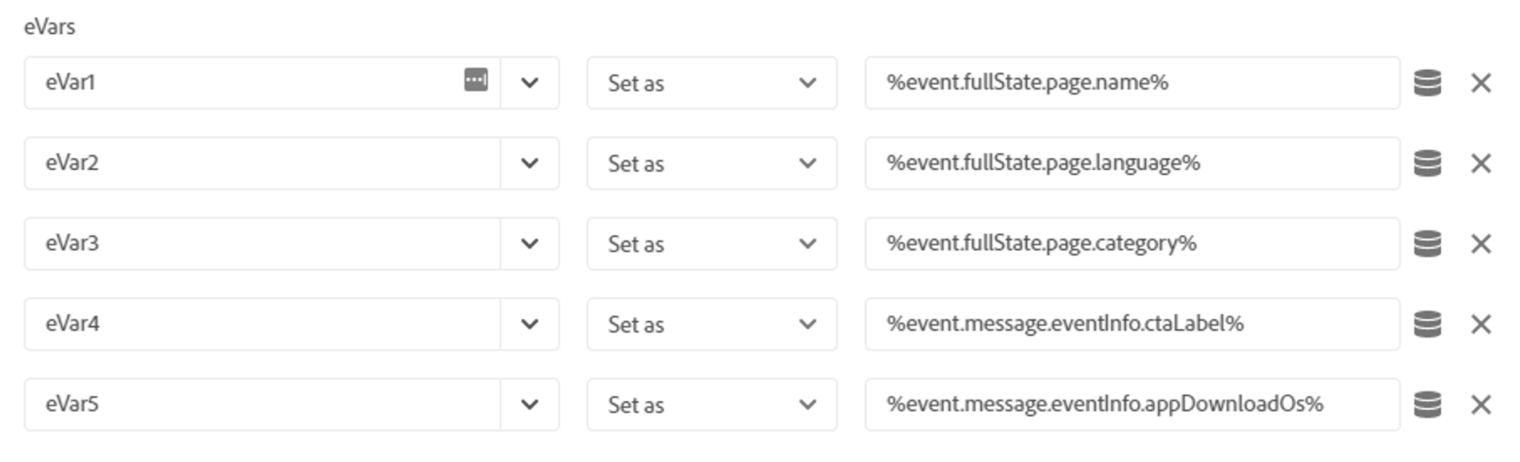Remove the eVar2 row
The image size is (1520, 462).
click(1481, 163)
